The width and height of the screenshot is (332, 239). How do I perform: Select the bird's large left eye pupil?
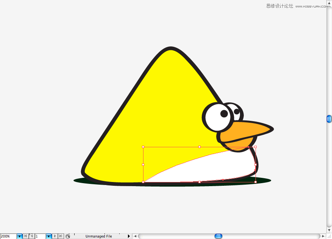224,114
